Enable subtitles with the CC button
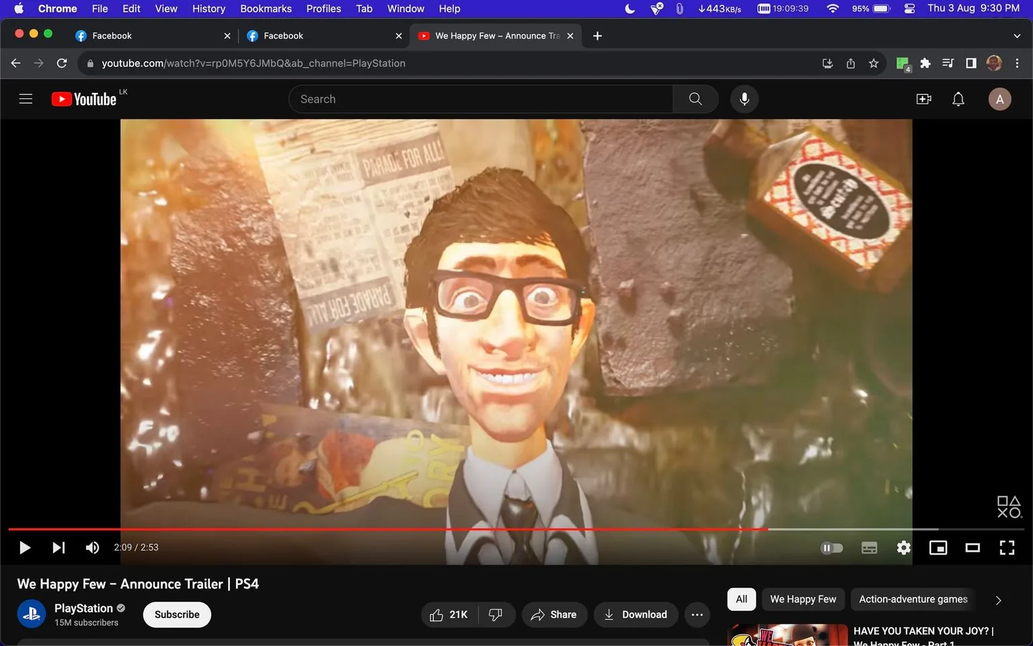The height and width of the screenshot is (646, 1033). (869, 547)
